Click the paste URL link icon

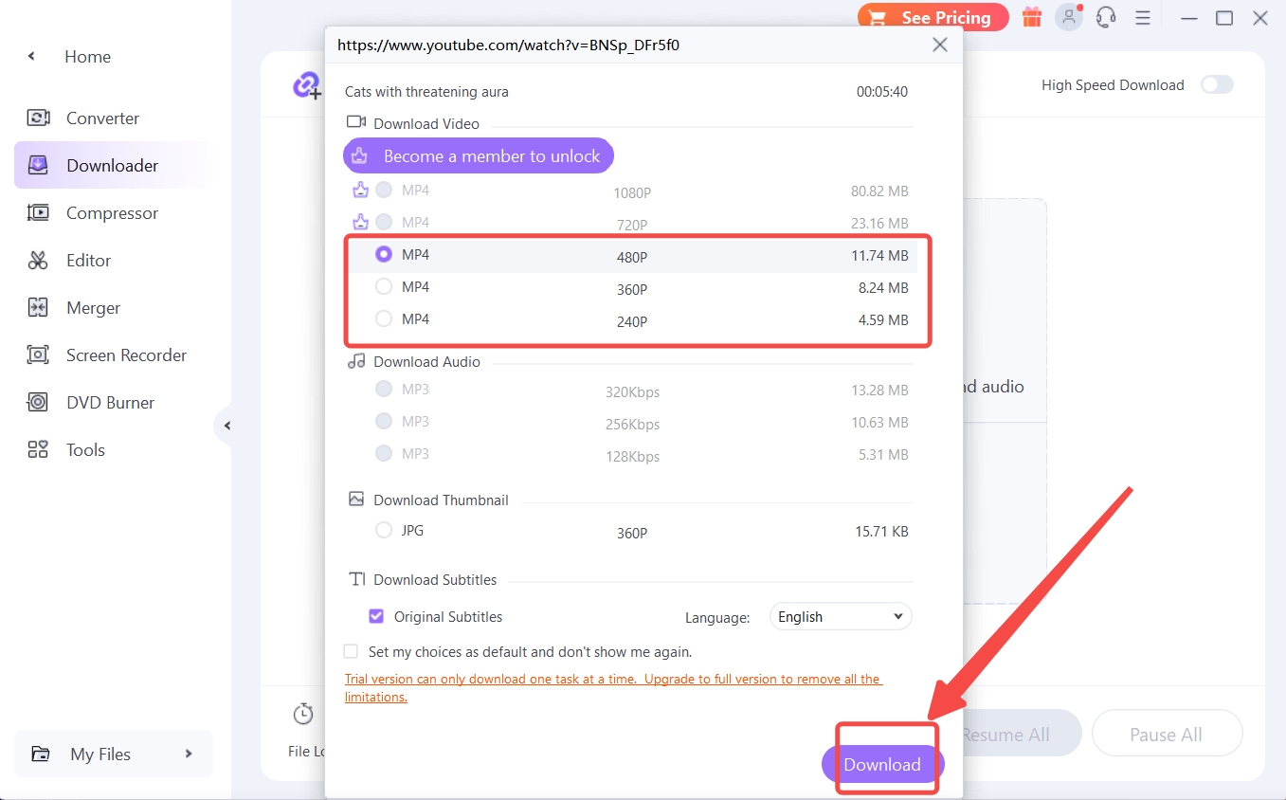(x=307, y=86)
